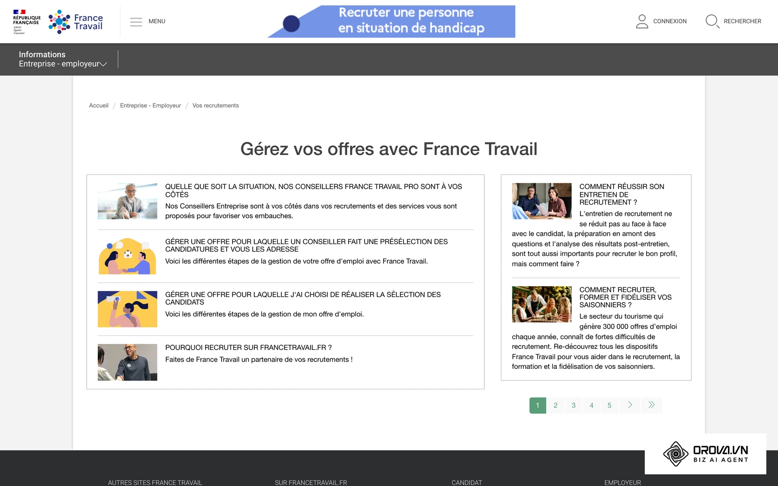Viewport: 778px width, 486px height.
Task: Open article on recruter vos saisonniers
Action: (625, 297)
